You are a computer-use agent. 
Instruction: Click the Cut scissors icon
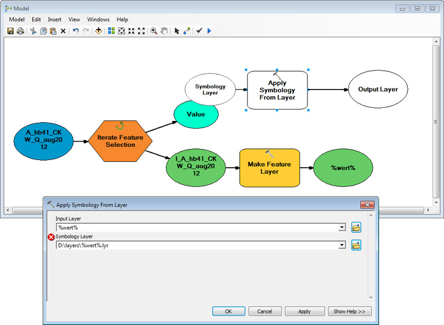point(33,31)
